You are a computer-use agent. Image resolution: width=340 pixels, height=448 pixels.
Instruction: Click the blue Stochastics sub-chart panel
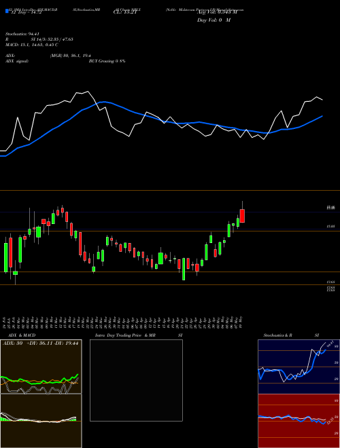(299, 367)
